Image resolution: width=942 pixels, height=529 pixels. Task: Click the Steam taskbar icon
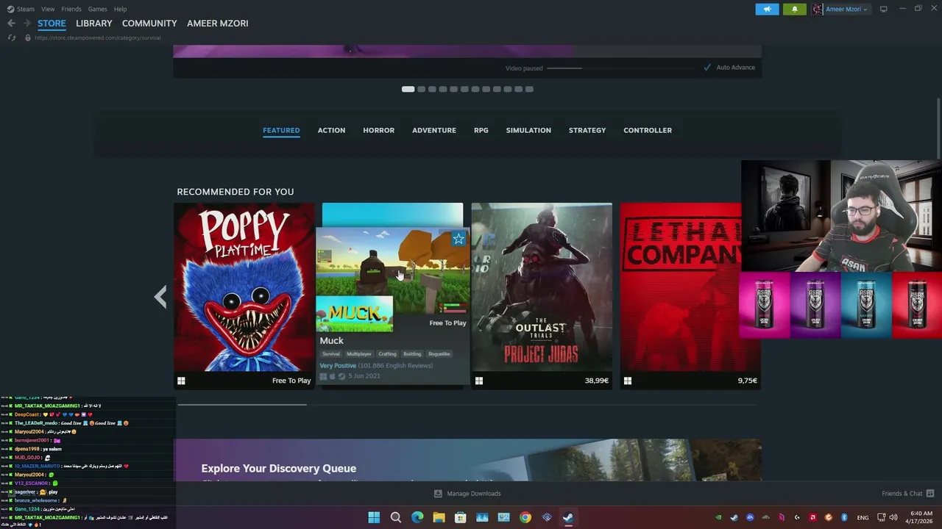(568, 517)
